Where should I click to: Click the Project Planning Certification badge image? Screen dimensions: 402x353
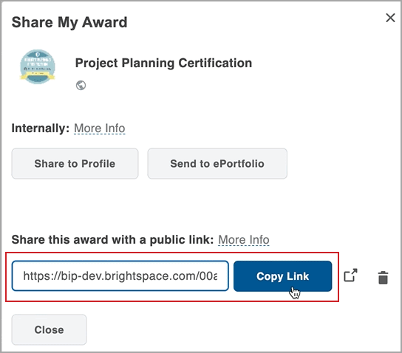(38, 66)
